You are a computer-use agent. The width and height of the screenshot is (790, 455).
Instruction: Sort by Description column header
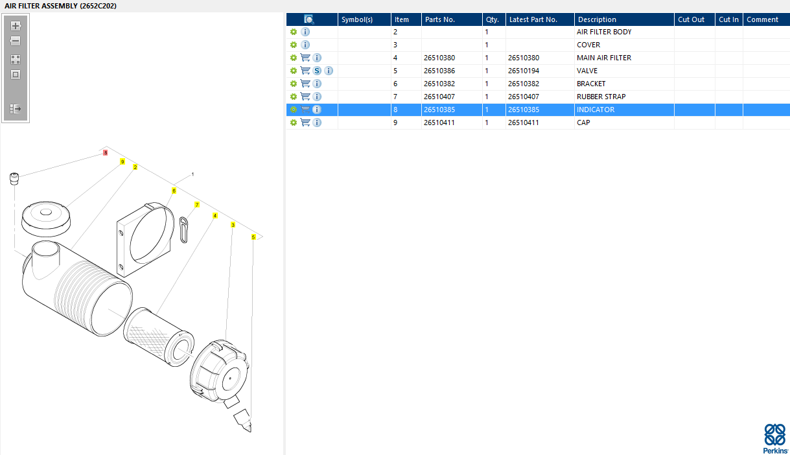624,19
